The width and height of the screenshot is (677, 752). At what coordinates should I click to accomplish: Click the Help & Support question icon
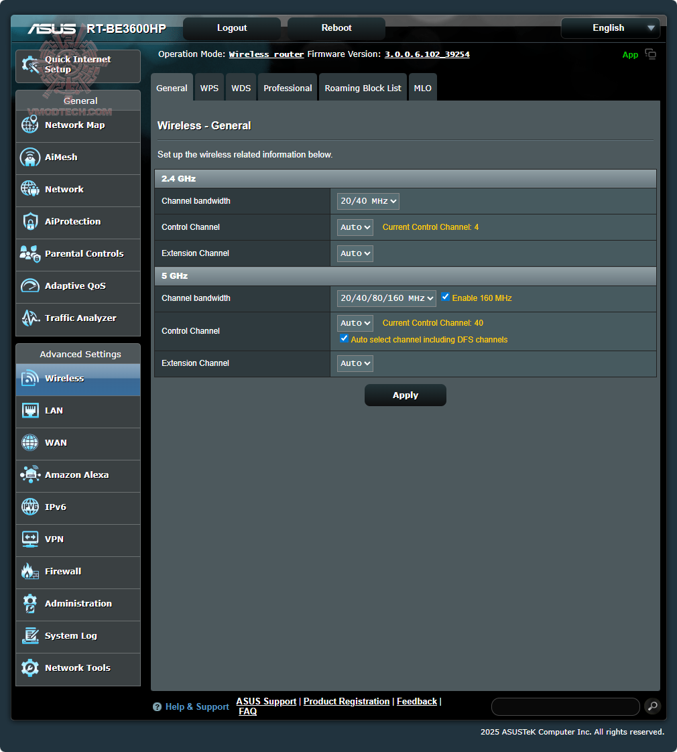157,706
